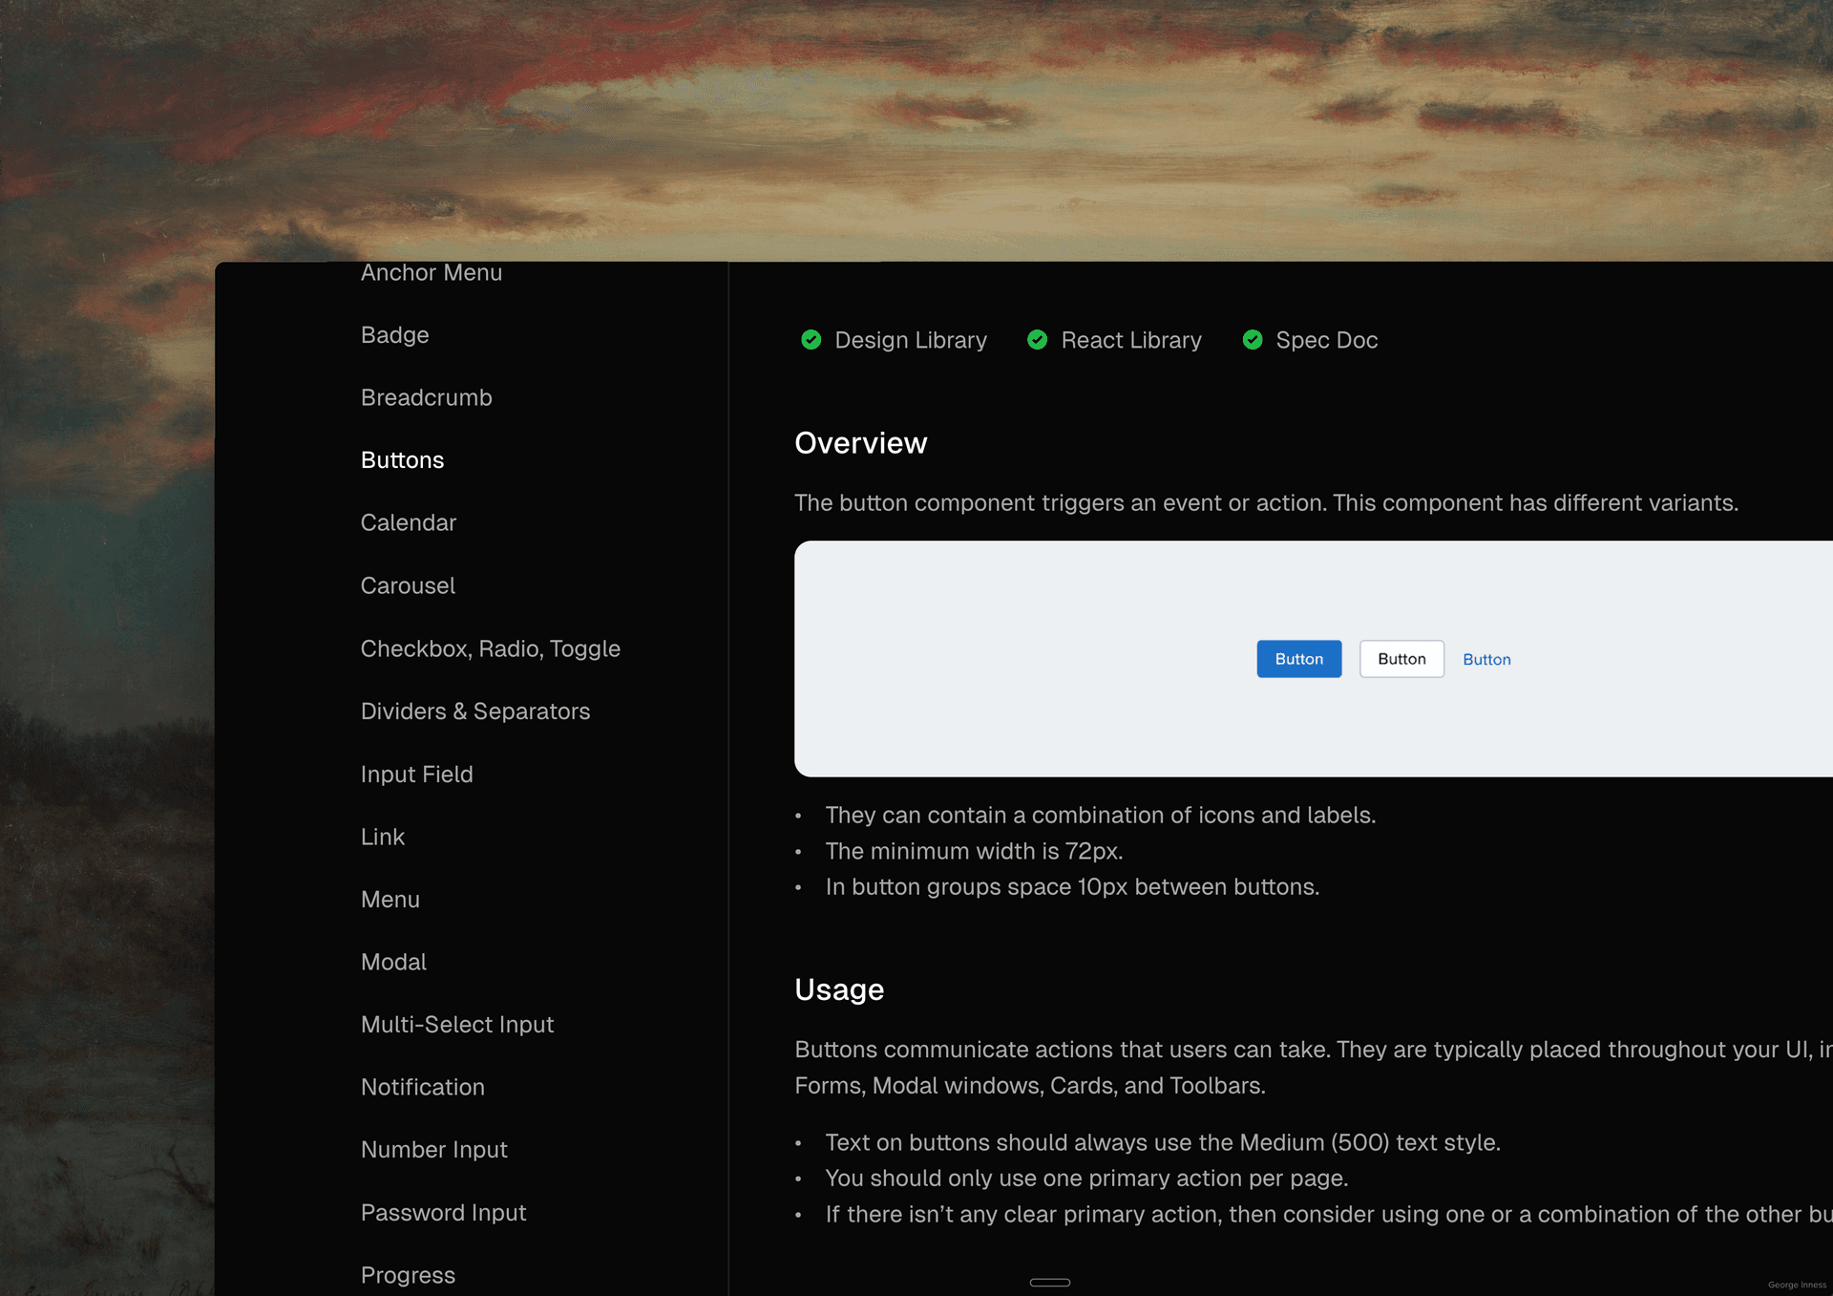Go to Dividers & Separators
The image size is (1833, 1296).
tap(475, 712)
